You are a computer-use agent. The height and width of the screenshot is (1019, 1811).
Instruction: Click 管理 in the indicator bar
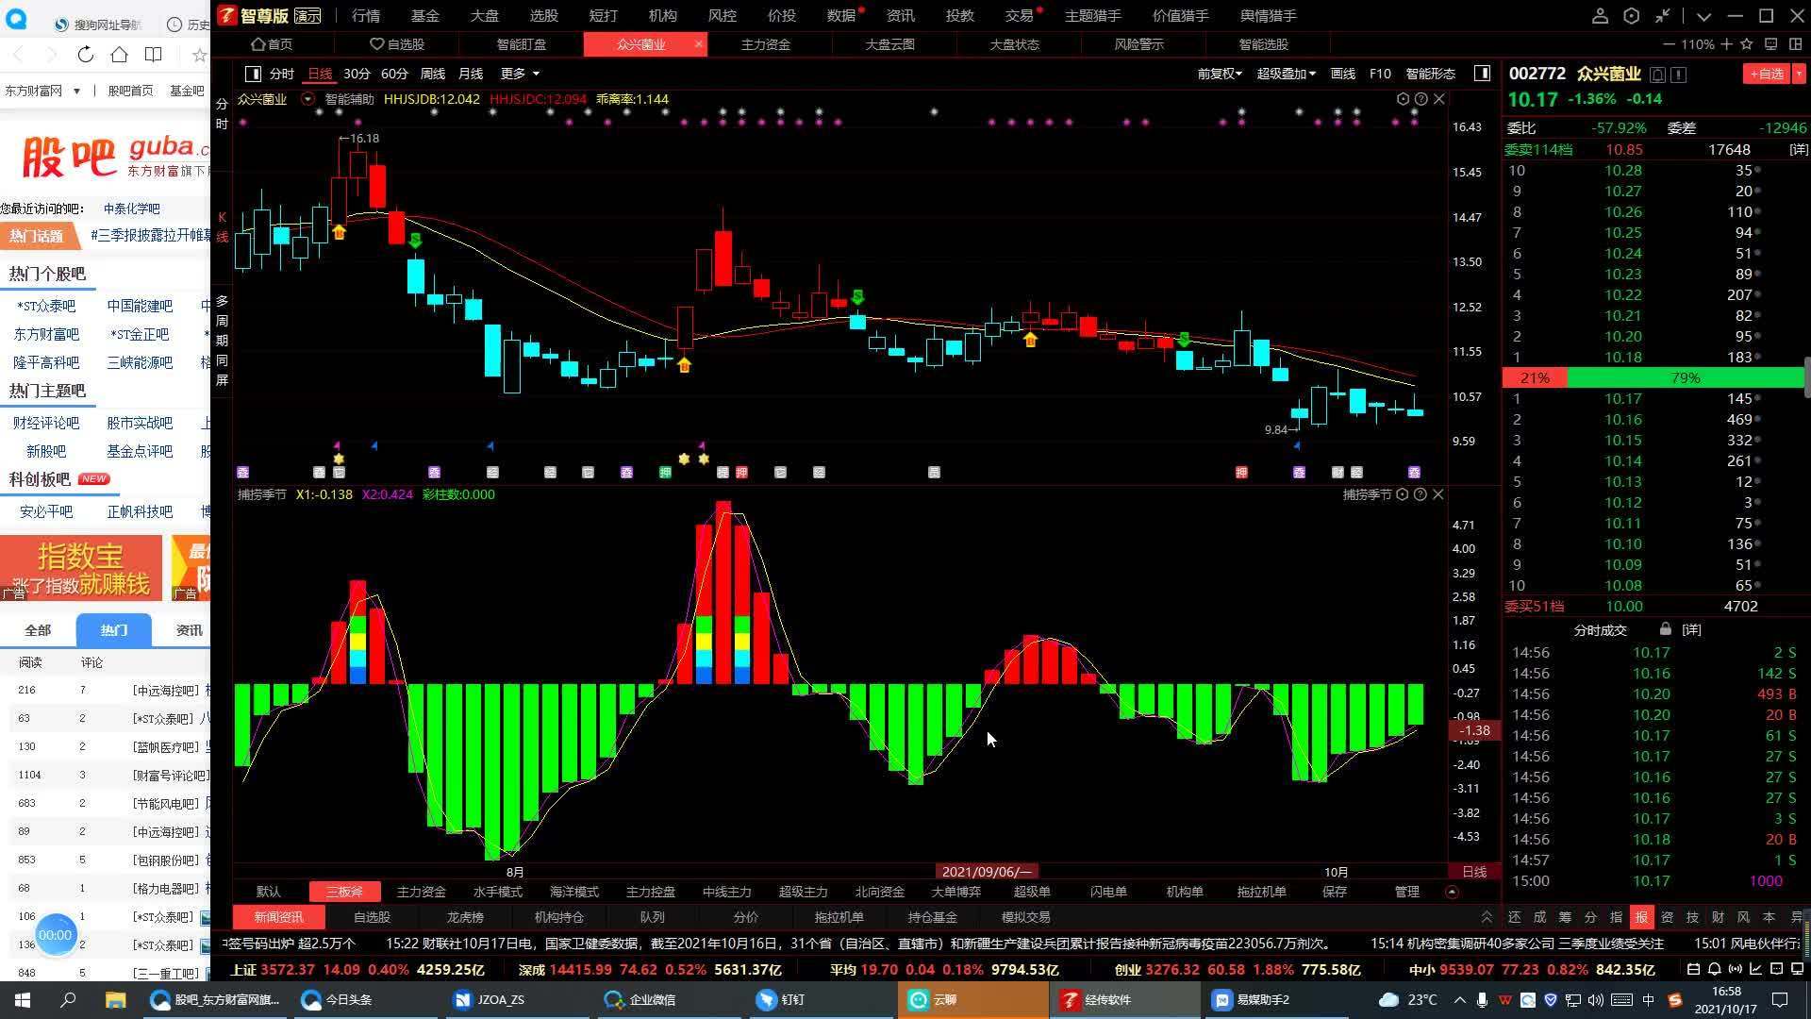(x=1406, y=892)
